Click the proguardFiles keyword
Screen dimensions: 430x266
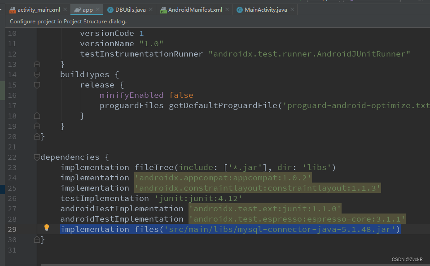132,106
